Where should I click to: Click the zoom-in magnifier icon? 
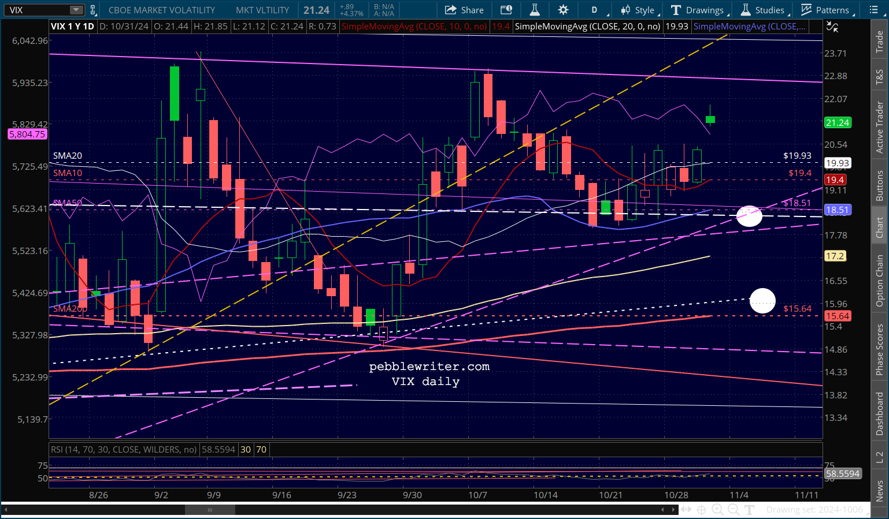717,510
